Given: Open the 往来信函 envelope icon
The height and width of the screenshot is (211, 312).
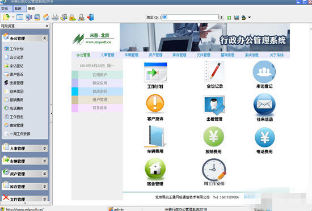Looking at the screenshot, I should (264, 104).
